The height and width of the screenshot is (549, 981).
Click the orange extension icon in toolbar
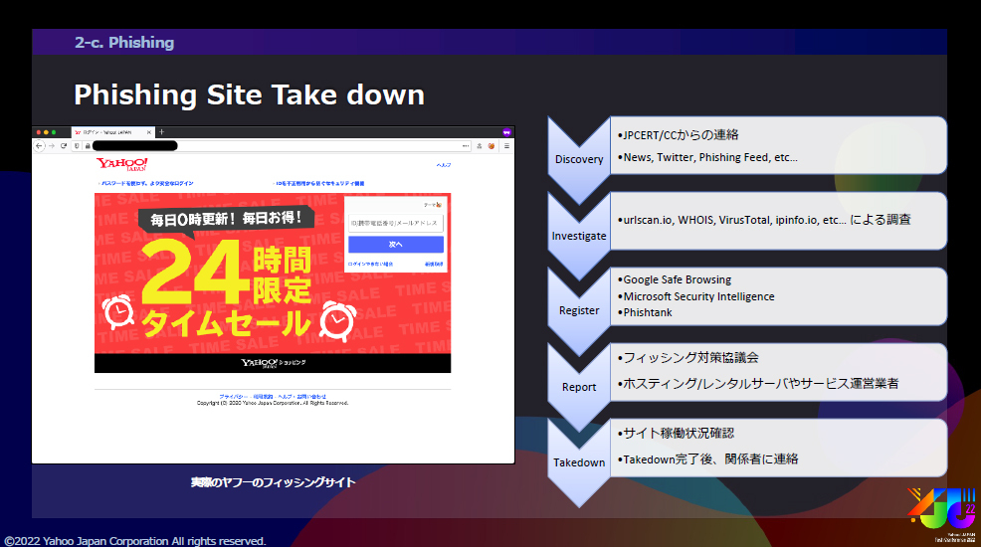coord(491,145)
